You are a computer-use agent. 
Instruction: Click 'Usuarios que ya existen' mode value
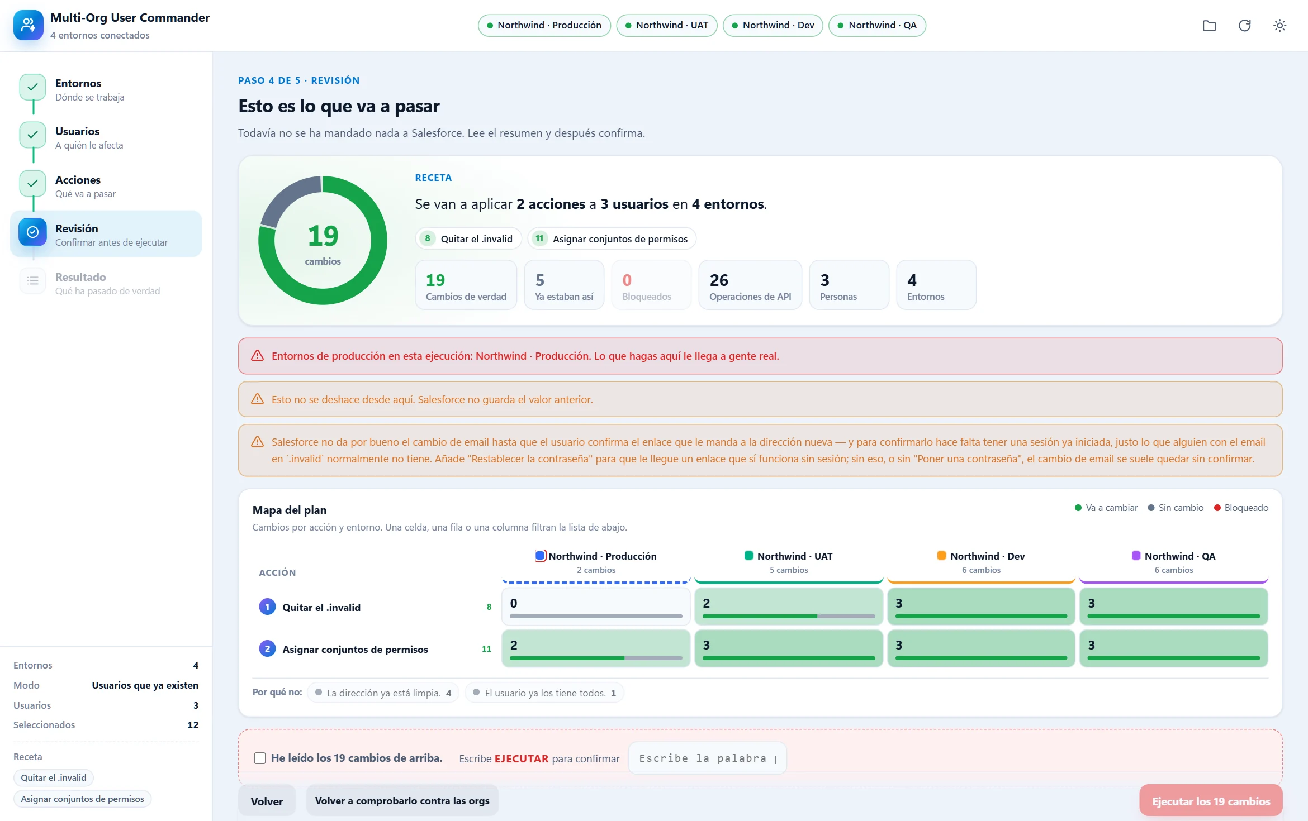(x=145, y=685)
